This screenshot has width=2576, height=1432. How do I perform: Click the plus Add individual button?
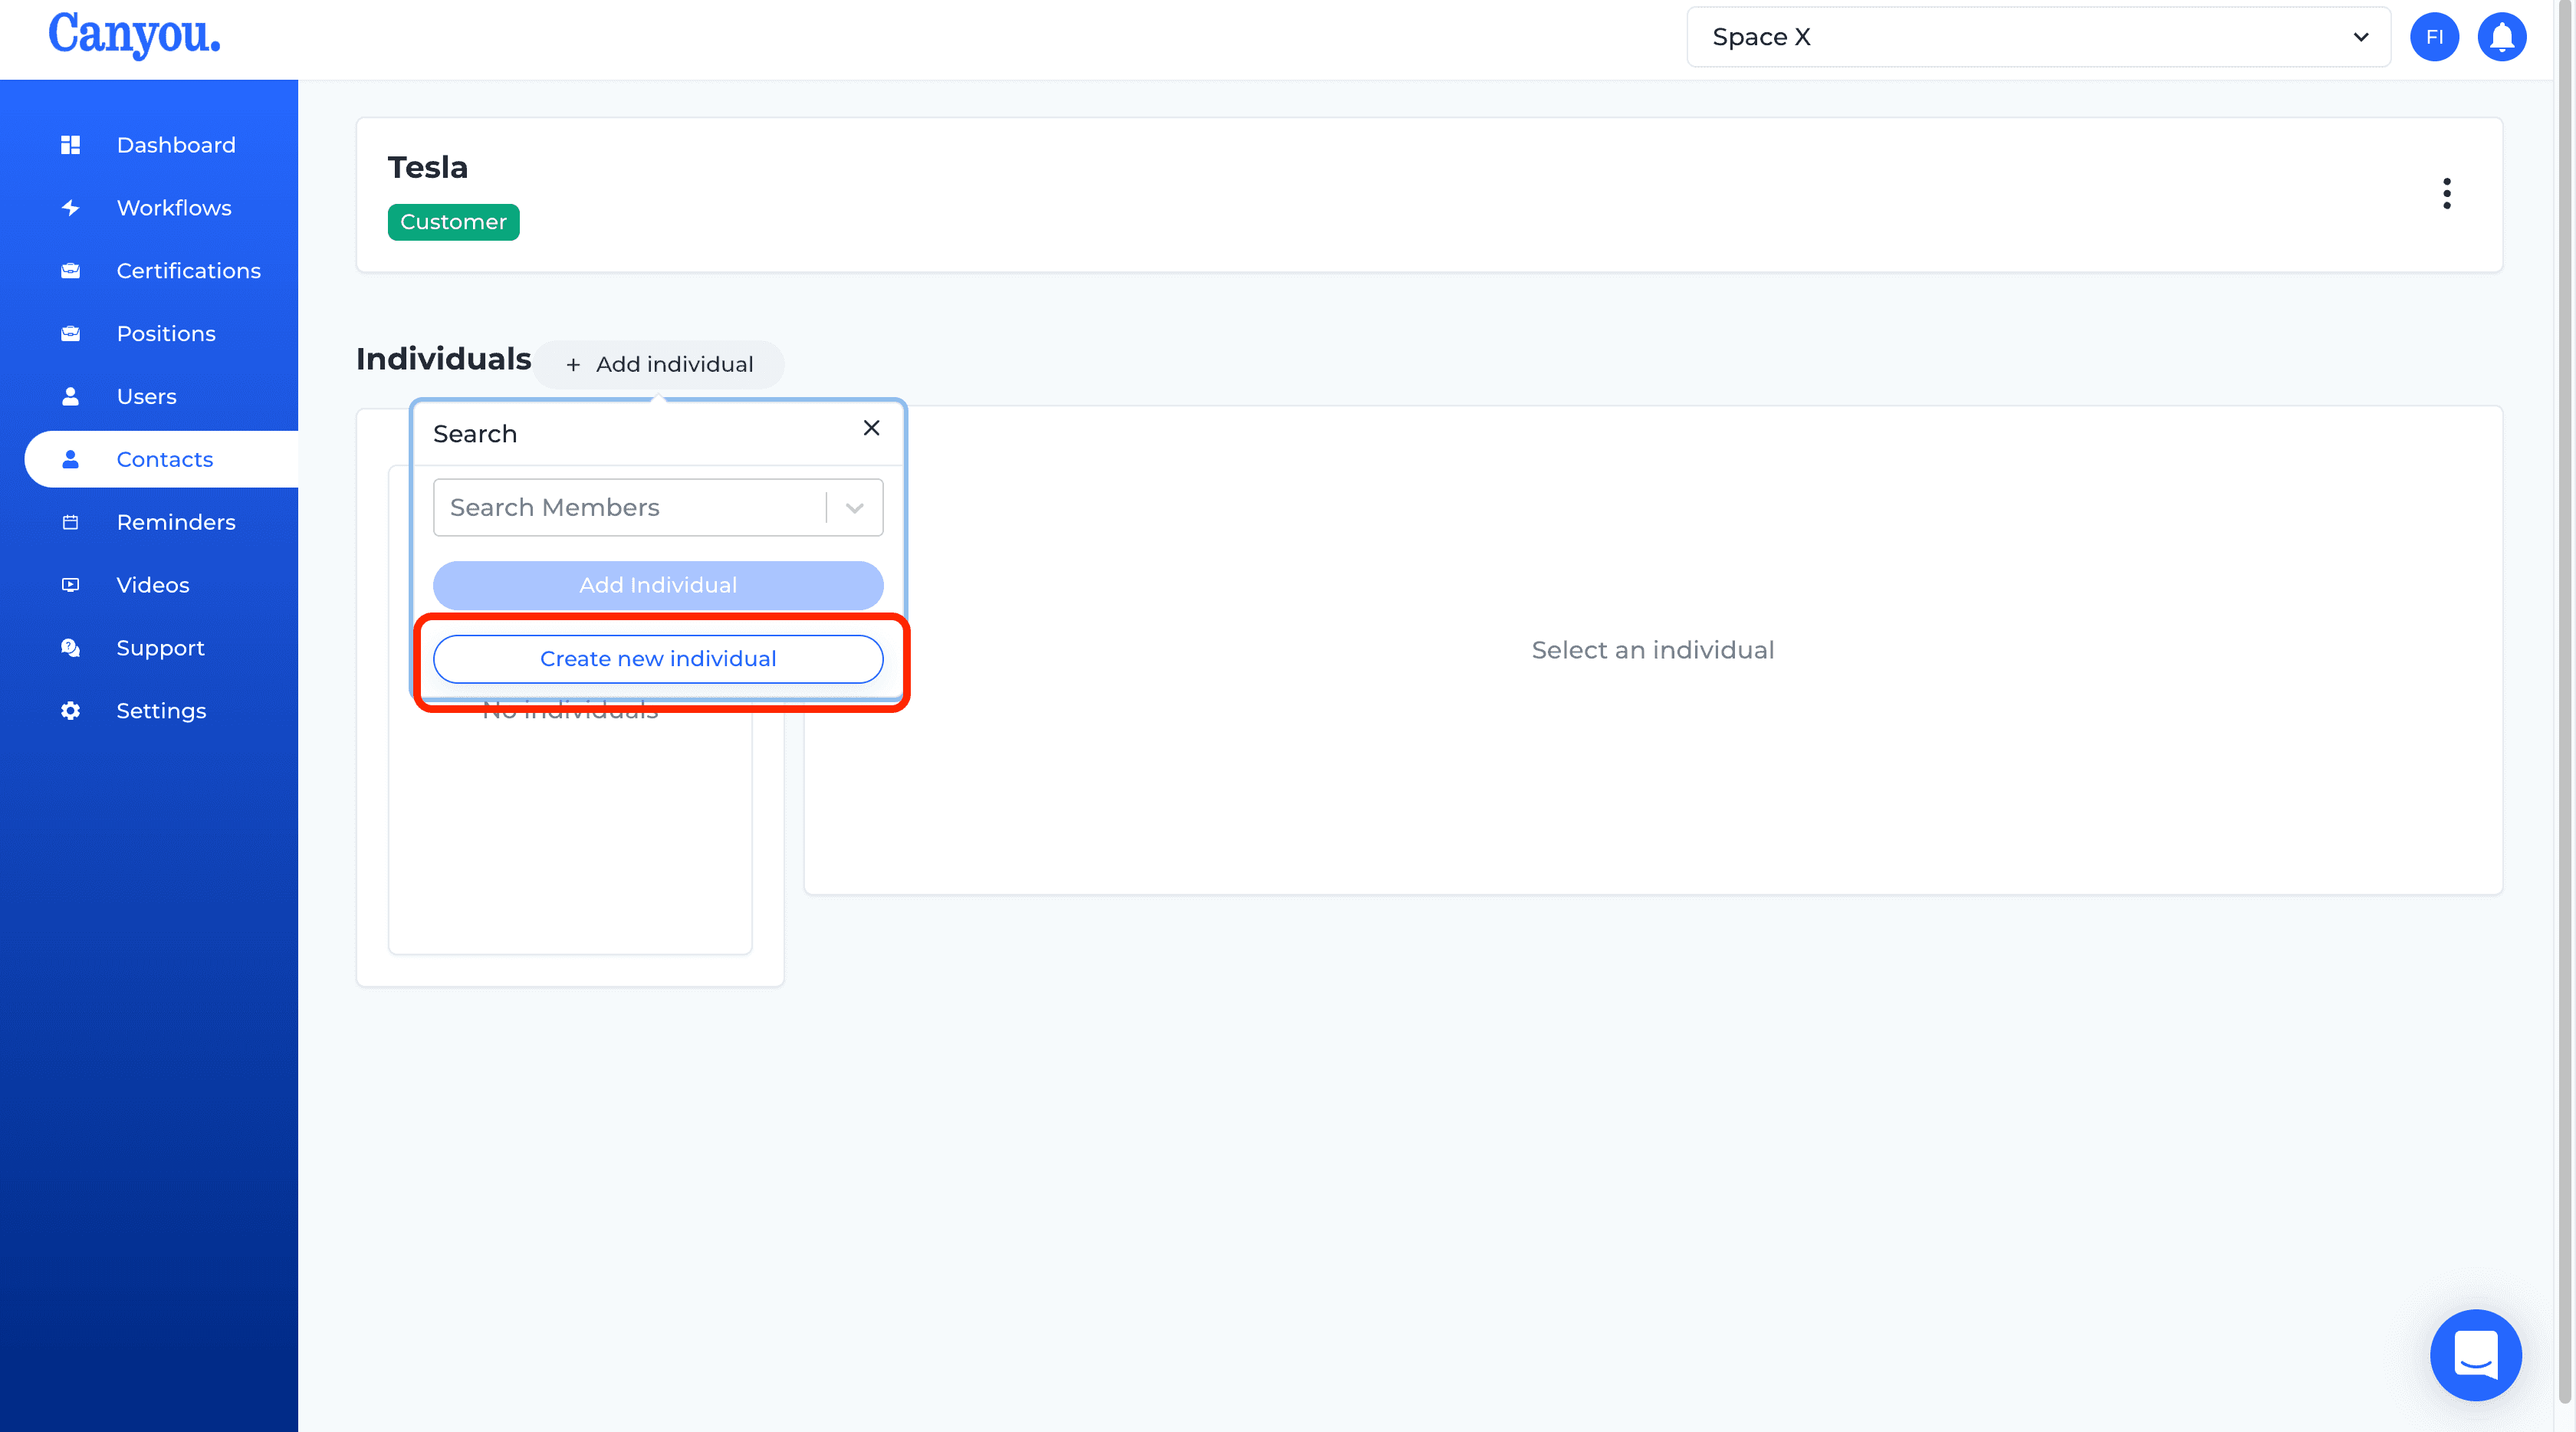click(x=659, y=365)
